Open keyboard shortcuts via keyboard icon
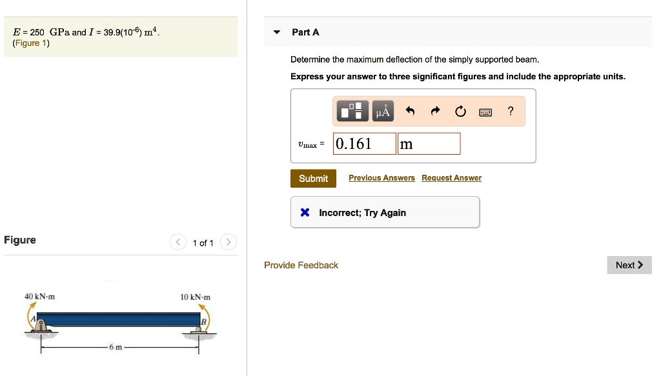 pos(485,111)
